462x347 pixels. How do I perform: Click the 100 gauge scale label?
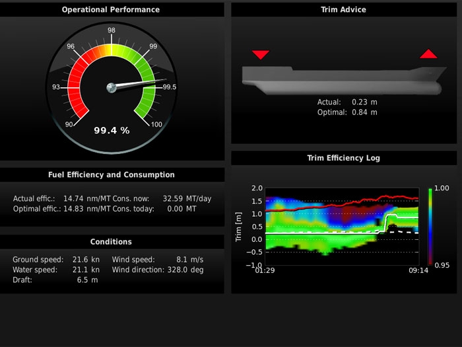pos(156,124)
